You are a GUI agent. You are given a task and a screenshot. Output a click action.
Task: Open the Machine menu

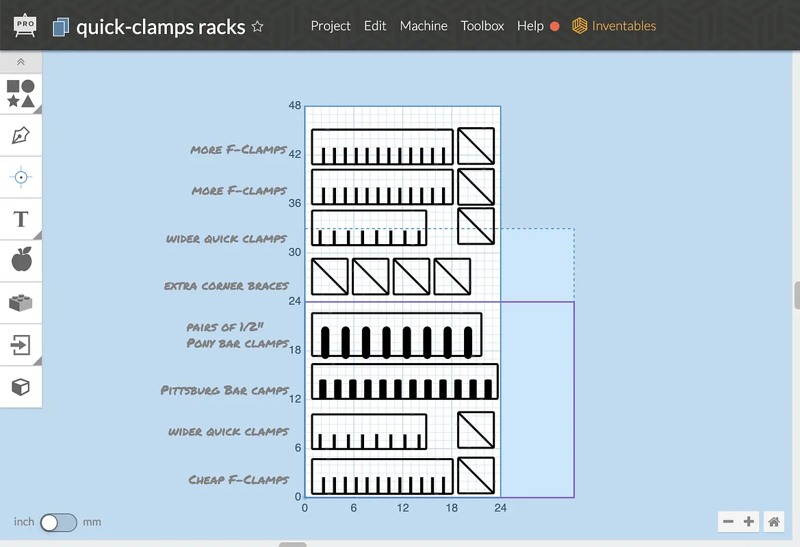point(424,26)
